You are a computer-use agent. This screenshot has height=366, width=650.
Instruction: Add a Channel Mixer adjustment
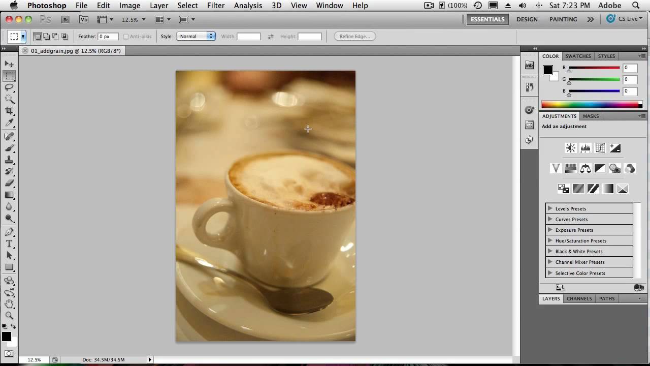click(x=630, y=168)
